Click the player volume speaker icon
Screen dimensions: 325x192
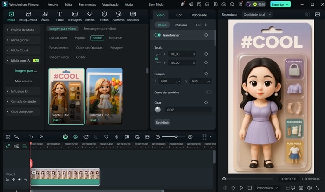(x=309, y=188)
